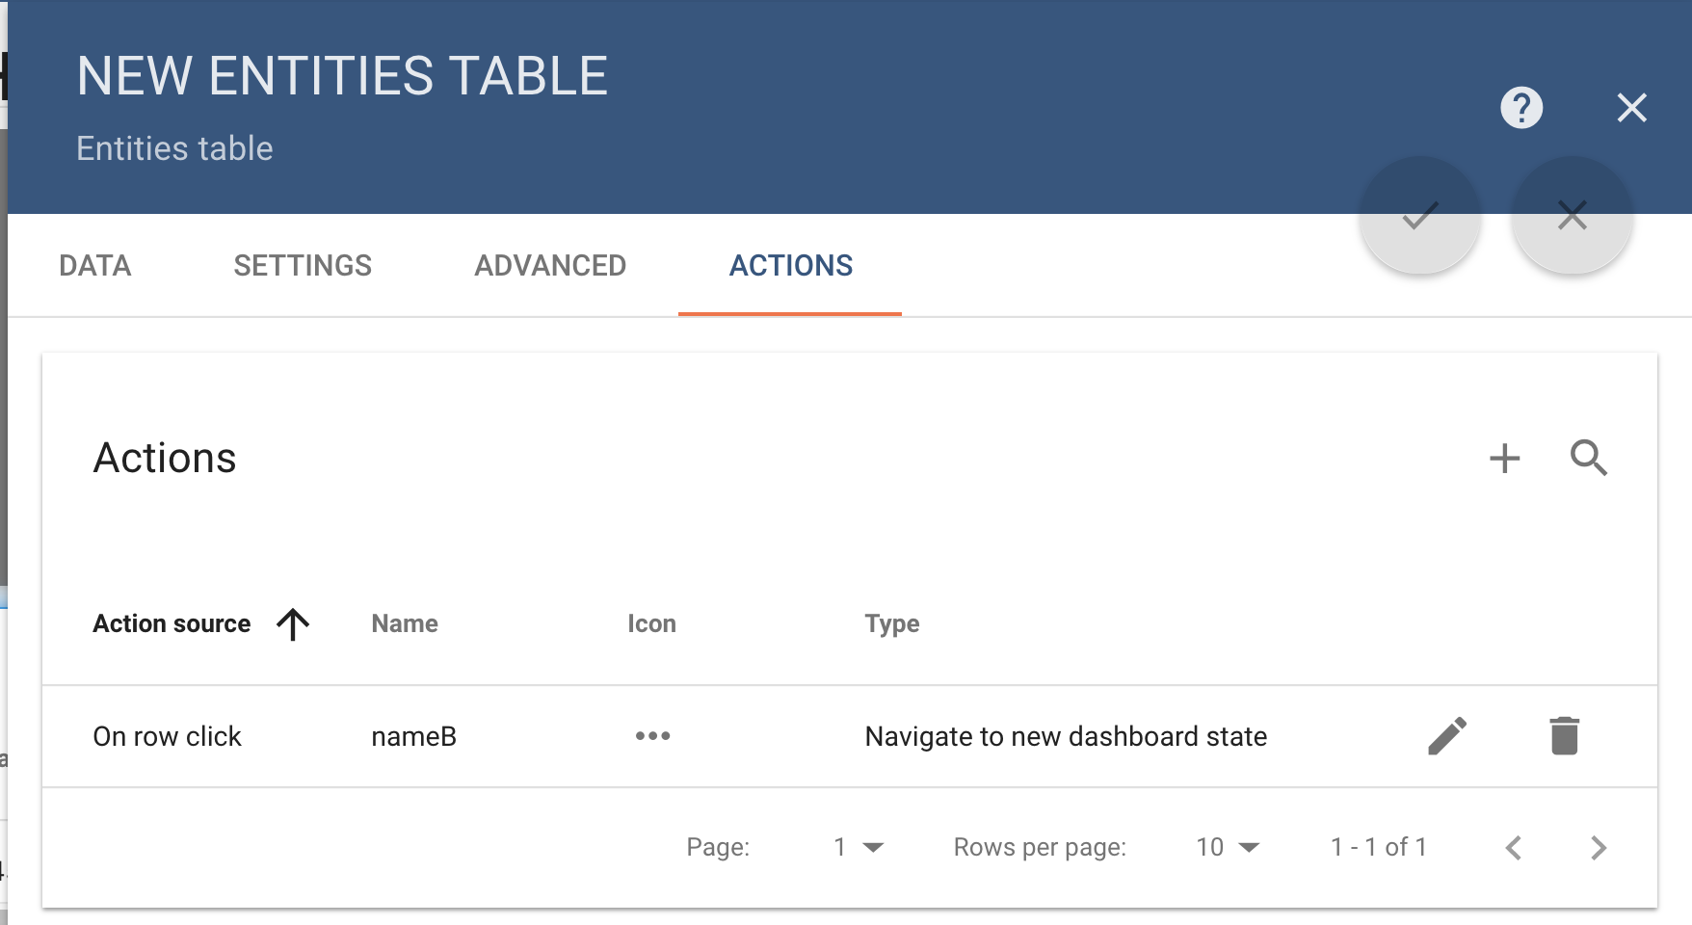Viewport: 1692px width, 925px height.
Task: Click the 'nameB' name cell
Action: 414,737
